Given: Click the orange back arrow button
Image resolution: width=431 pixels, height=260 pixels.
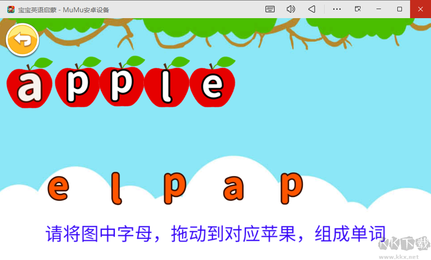Looking at the screenshot, I should point(23,40).
